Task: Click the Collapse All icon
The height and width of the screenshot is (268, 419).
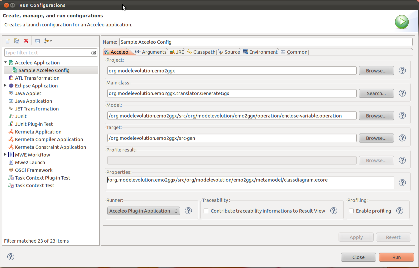Action: [37, 41]
